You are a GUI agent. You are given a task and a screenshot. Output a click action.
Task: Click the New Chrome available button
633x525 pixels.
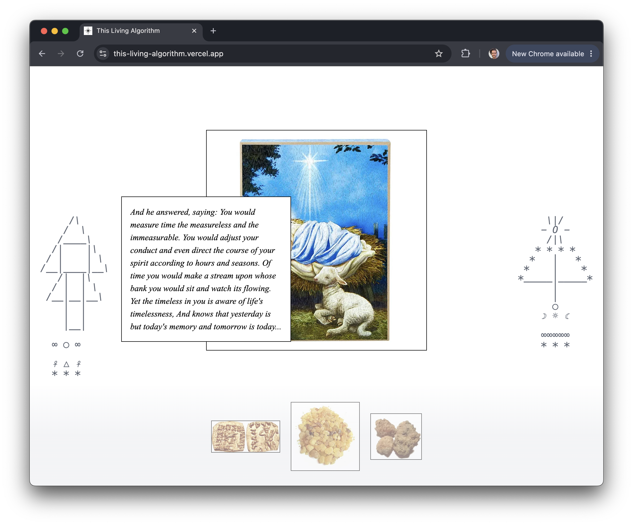tap(548, 54)
